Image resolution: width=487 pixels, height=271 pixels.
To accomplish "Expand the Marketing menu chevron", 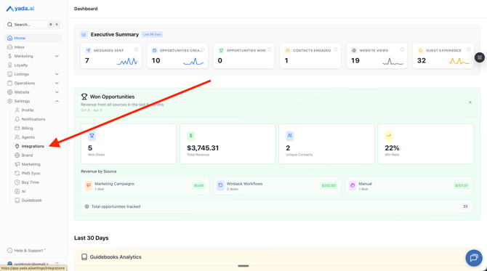I will click(x=57, y=56).
